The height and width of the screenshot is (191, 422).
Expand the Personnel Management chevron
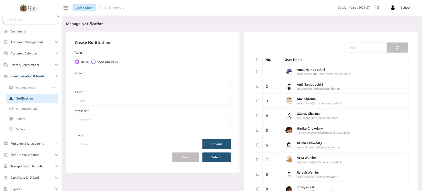57,144
